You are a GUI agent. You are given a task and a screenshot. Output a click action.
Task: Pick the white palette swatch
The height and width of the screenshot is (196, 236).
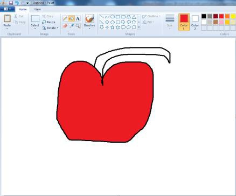coord(204,22)
